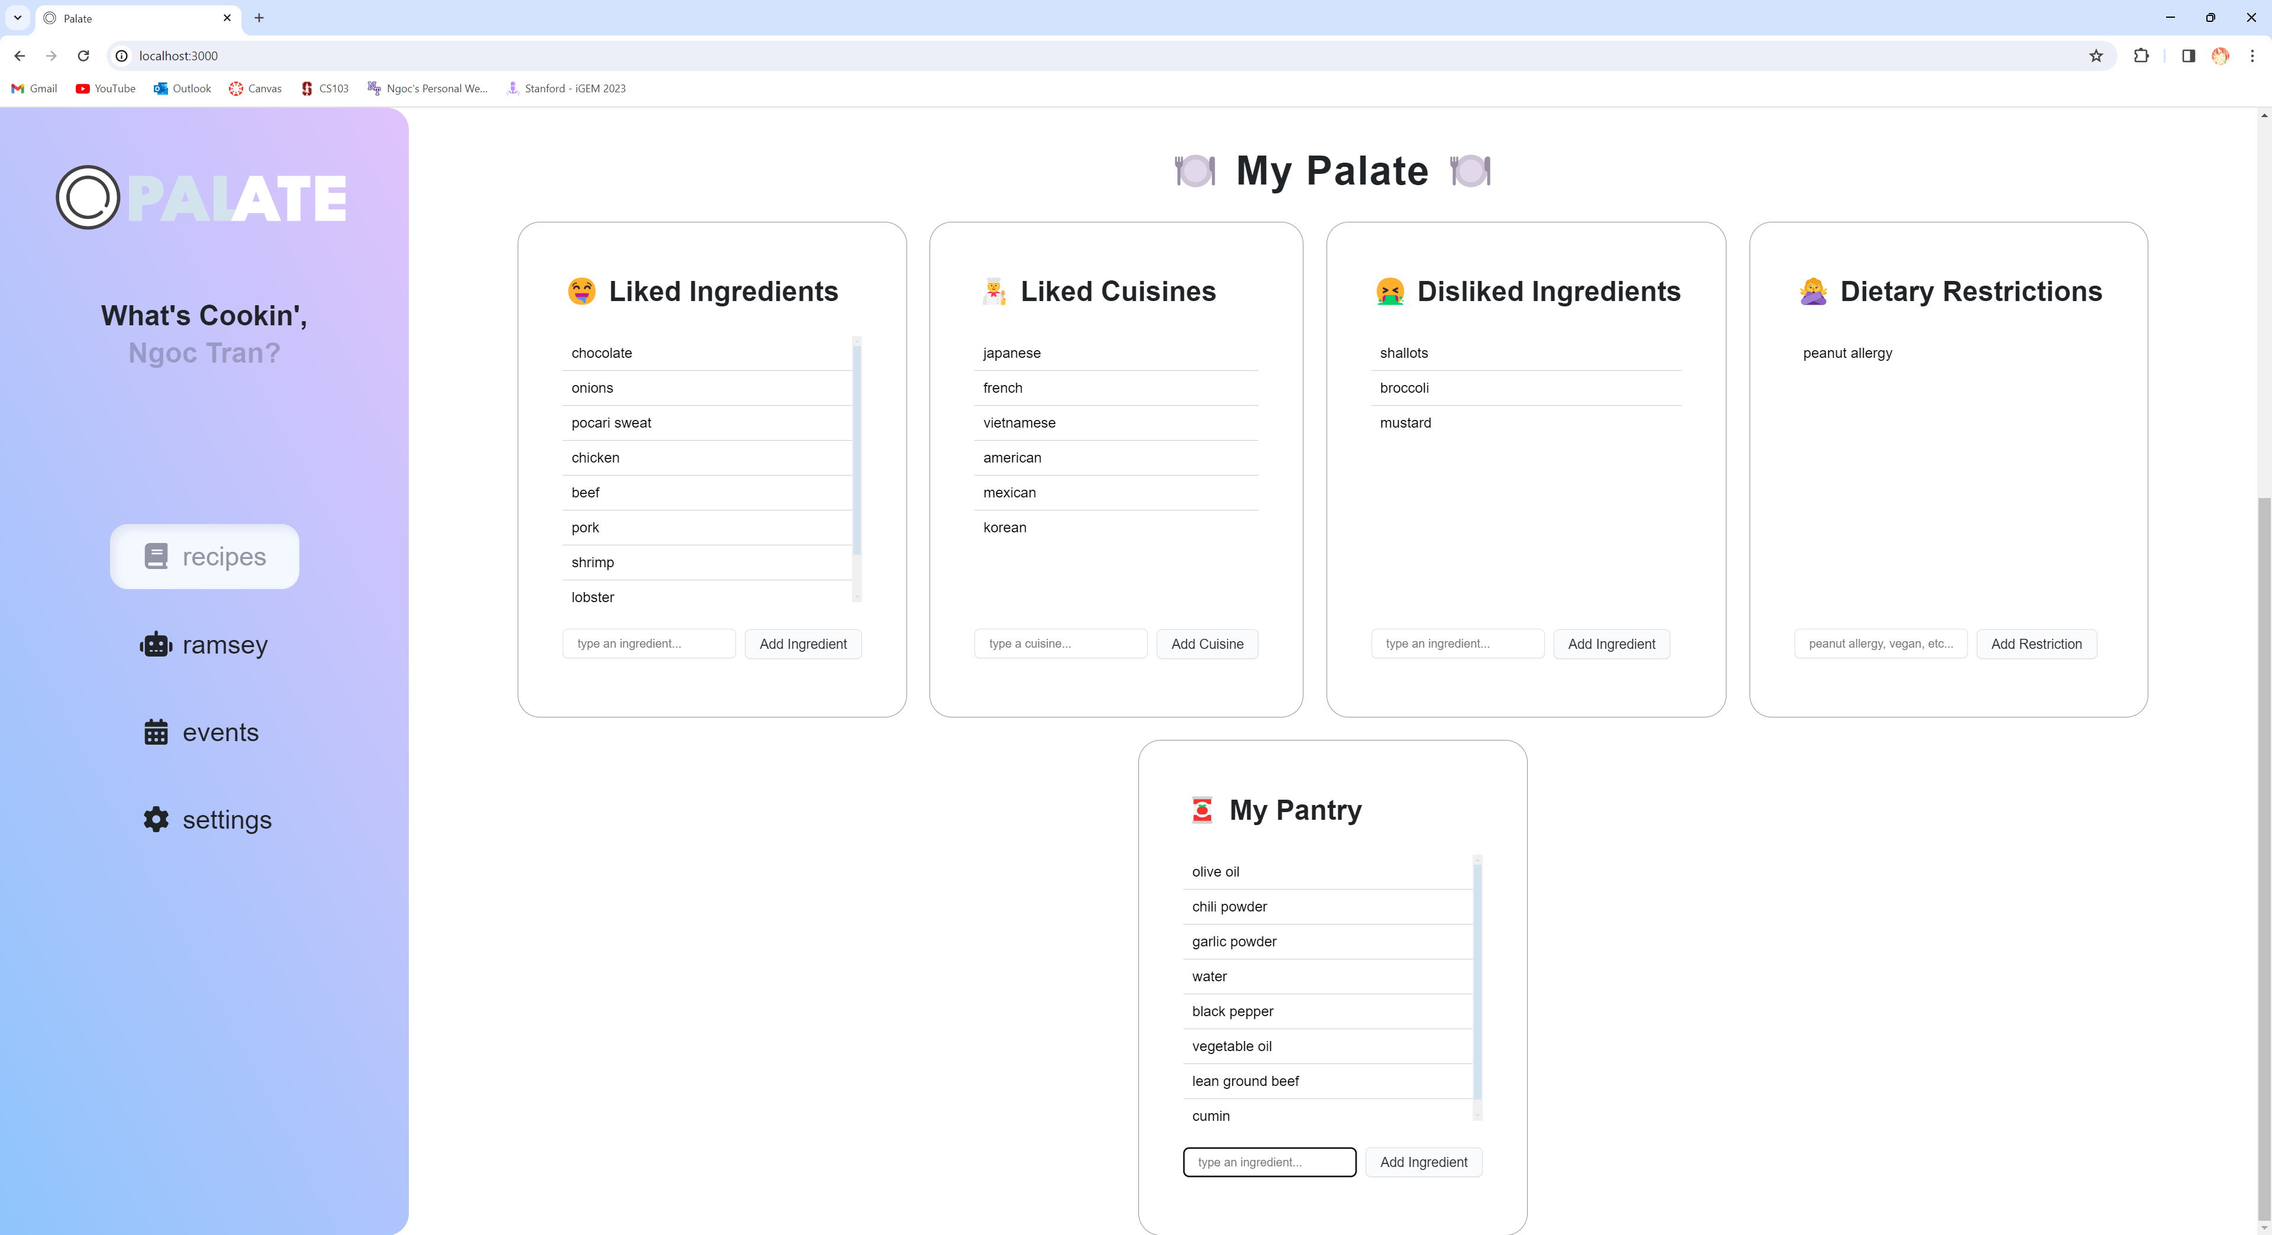Expand the tab search chevron
2272x1235 pixels.
point(18,18)
